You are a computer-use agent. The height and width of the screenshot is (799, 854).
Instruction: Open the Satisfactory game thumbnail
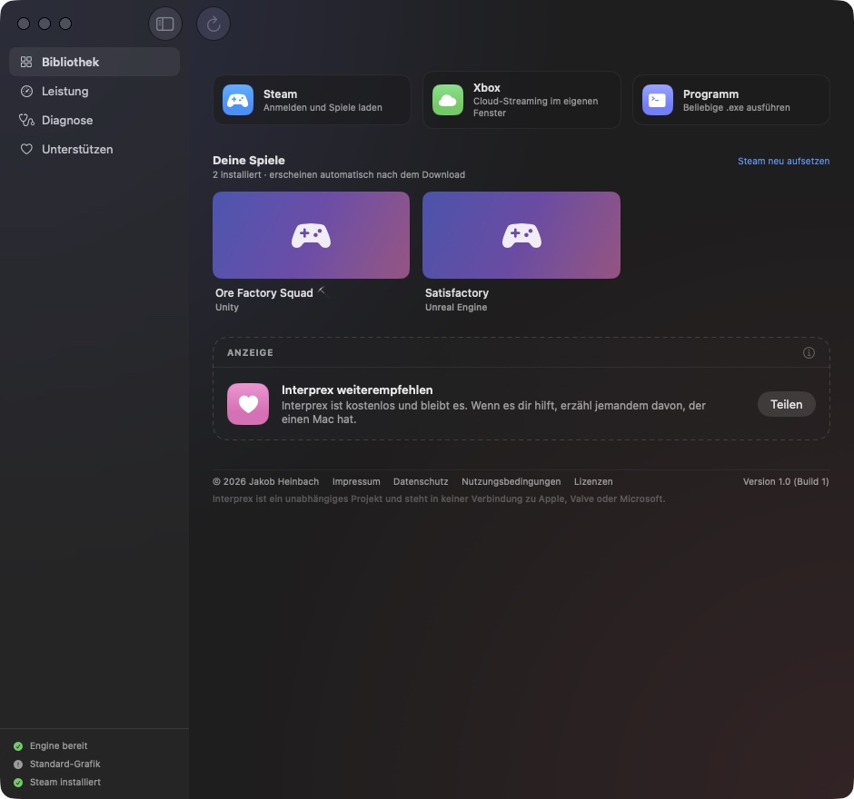521,235
